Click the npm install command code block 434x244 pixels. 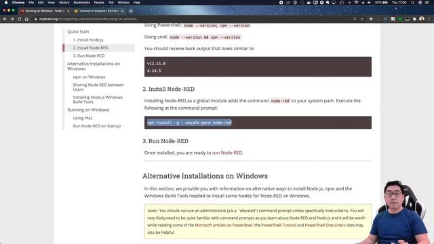pos(258,123)
